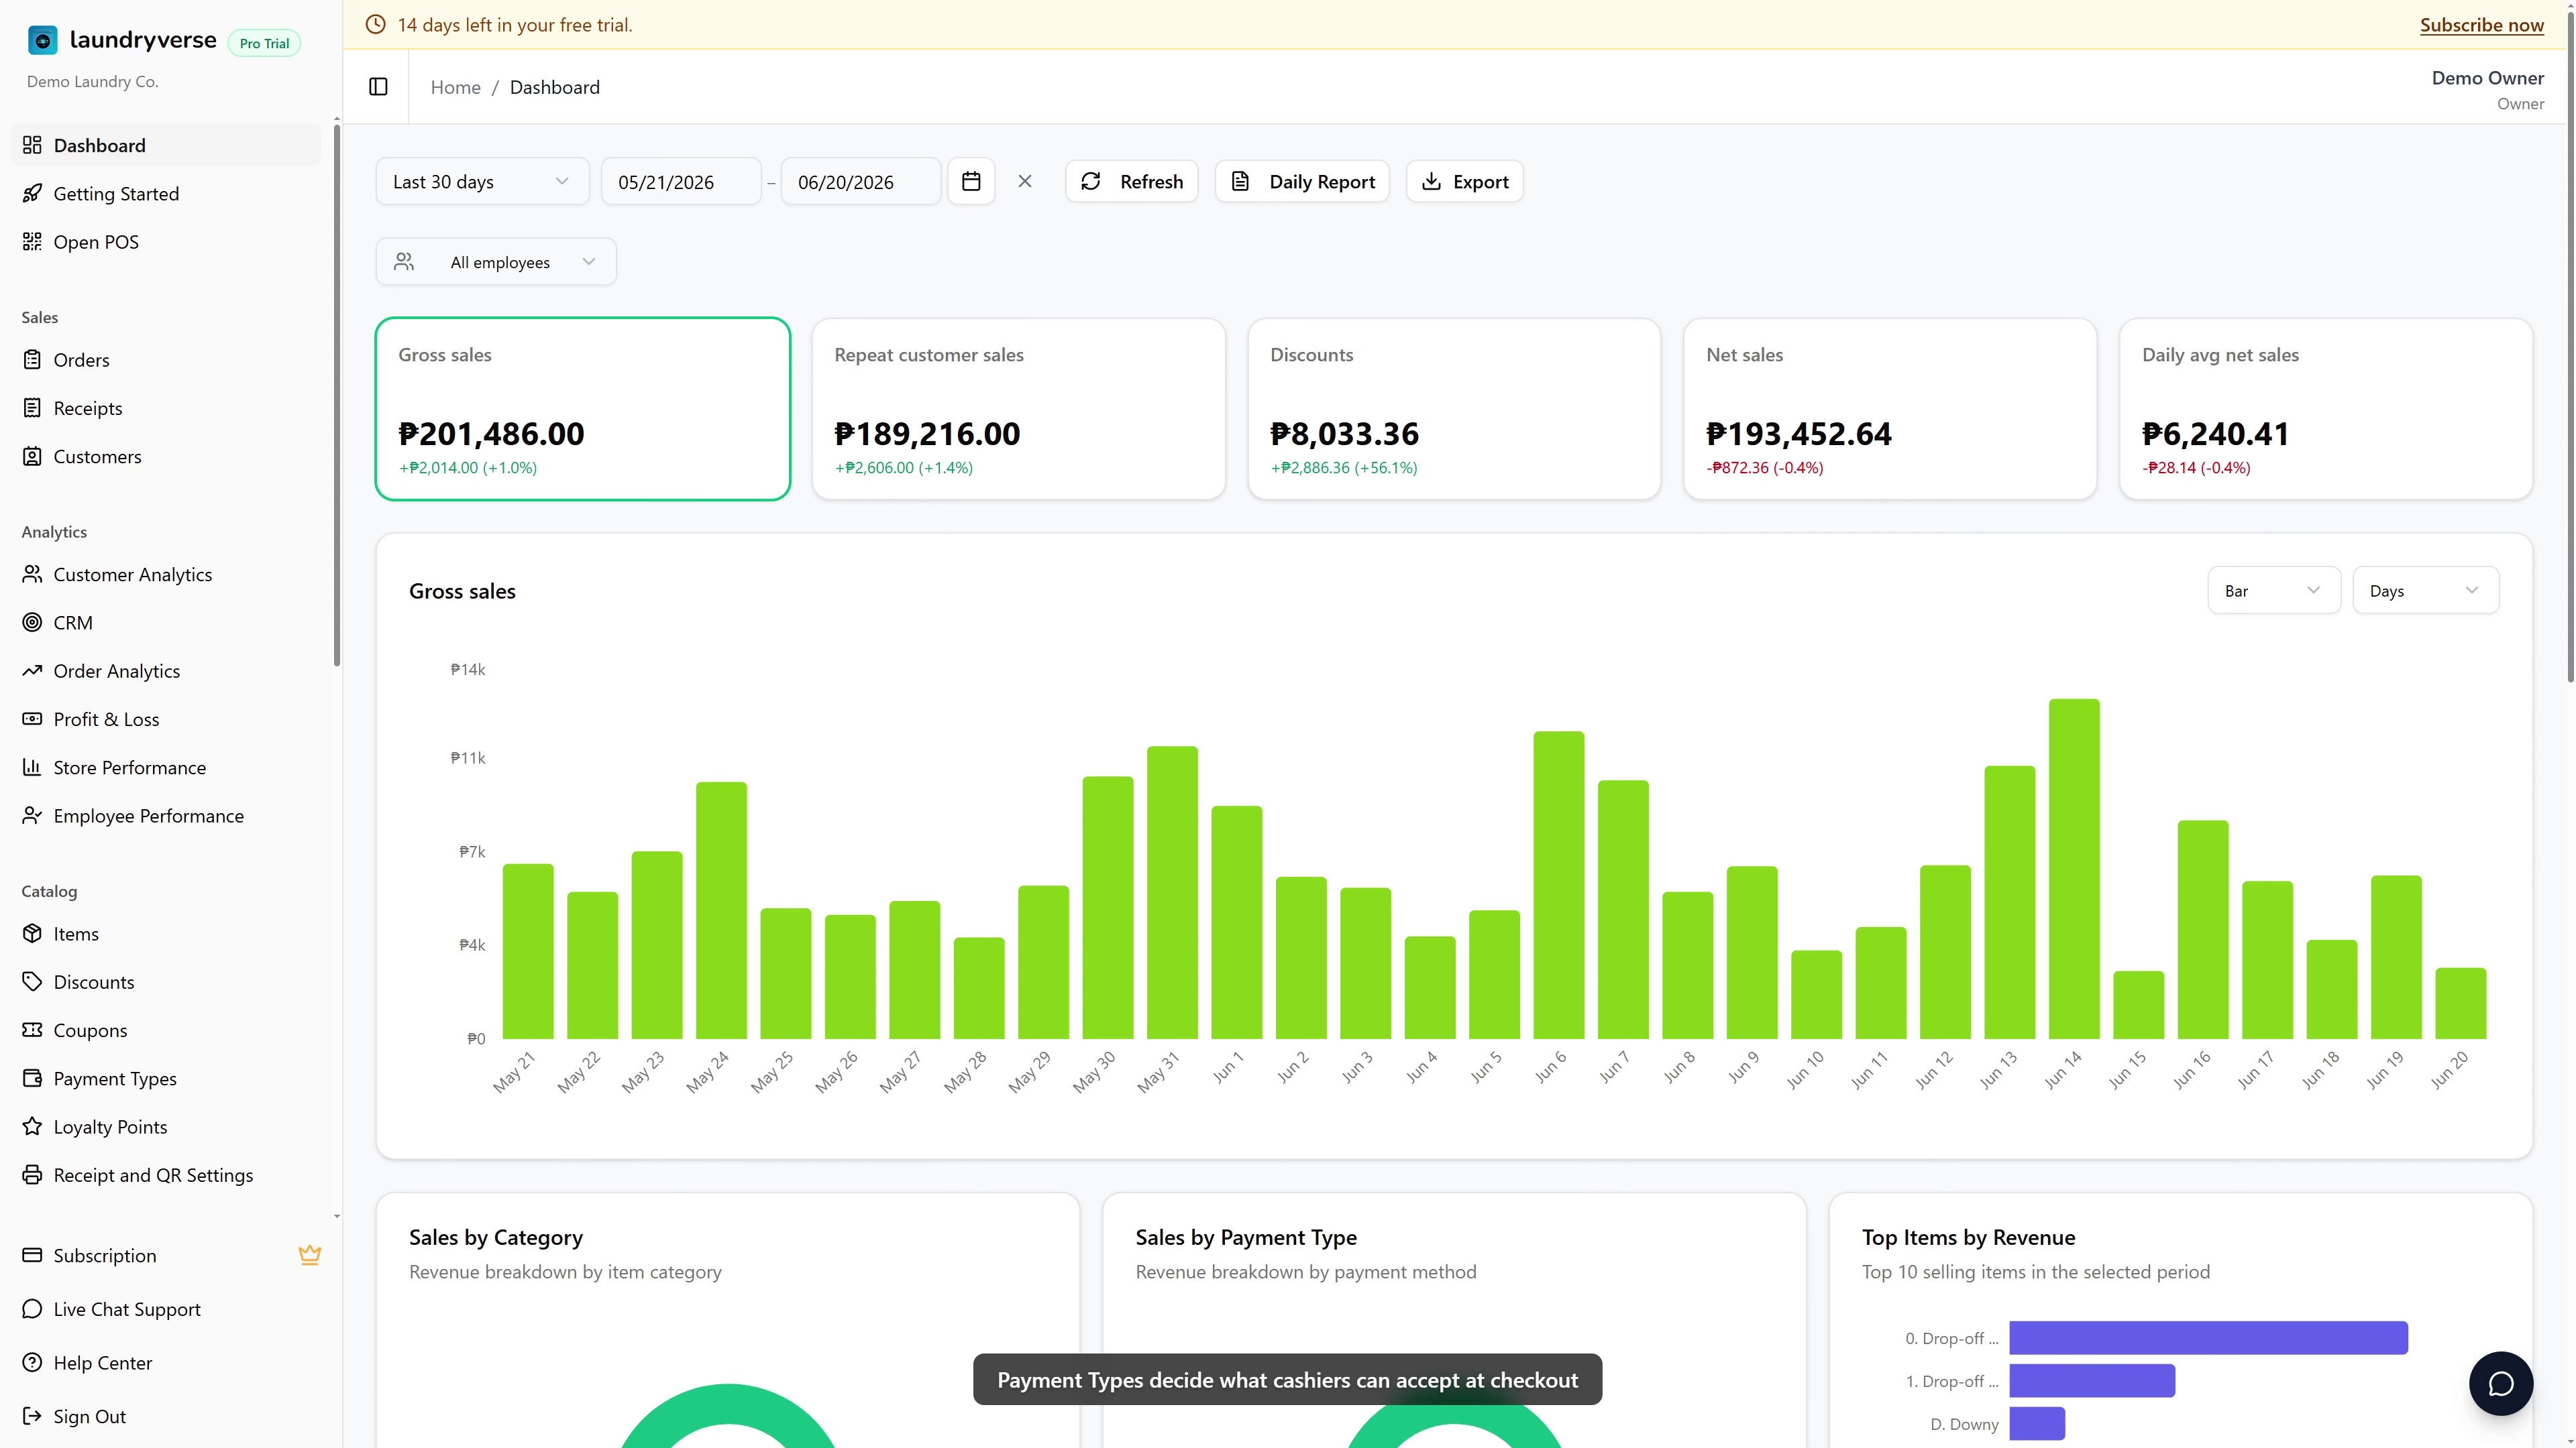Open the Daily Report
The width and height of the screenshot is (2576, 1448).
(1302, 181)
